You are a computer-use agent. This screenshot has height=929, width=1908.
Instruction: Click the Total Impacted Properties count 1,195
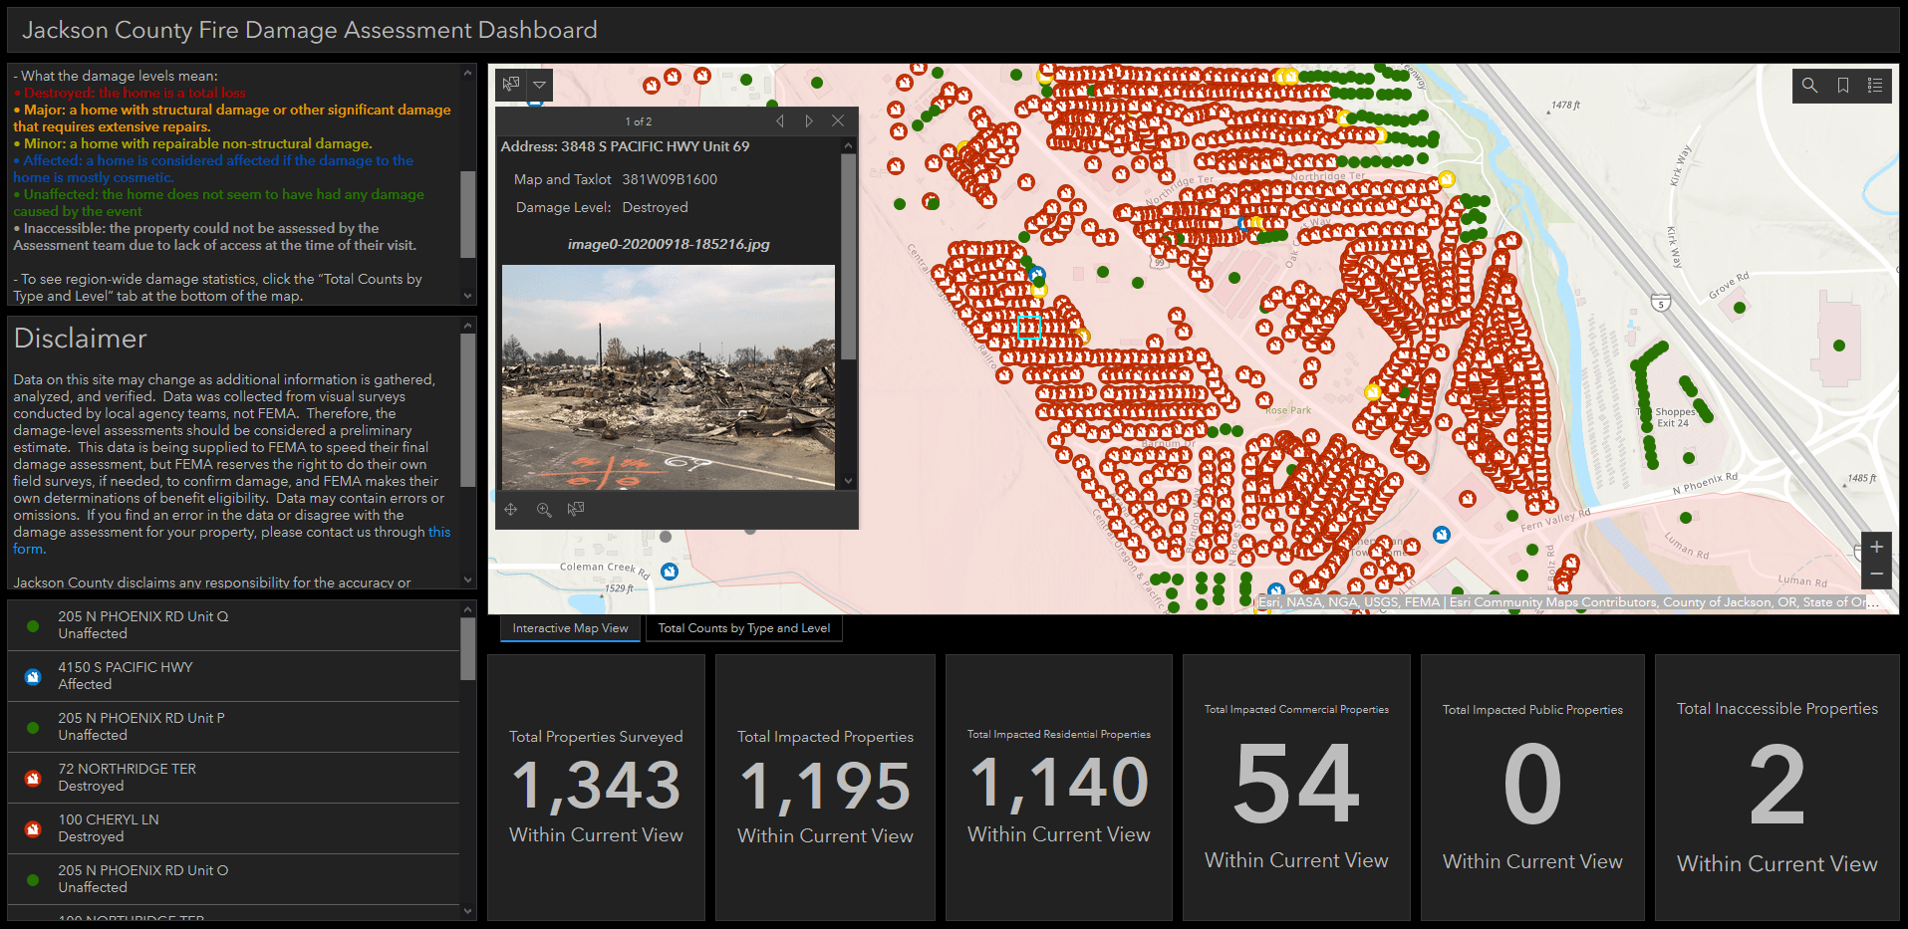pyautogui.click(x=825, y=786)
